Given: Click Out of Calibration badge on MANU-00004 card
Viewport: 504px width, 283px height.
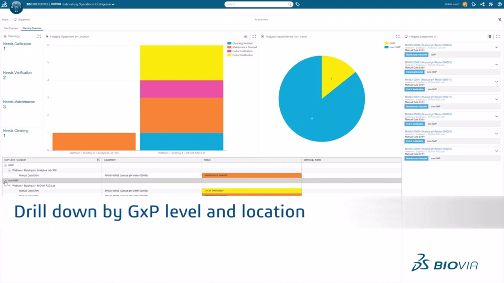Looking at the screenshot, I should pos(414,141).
